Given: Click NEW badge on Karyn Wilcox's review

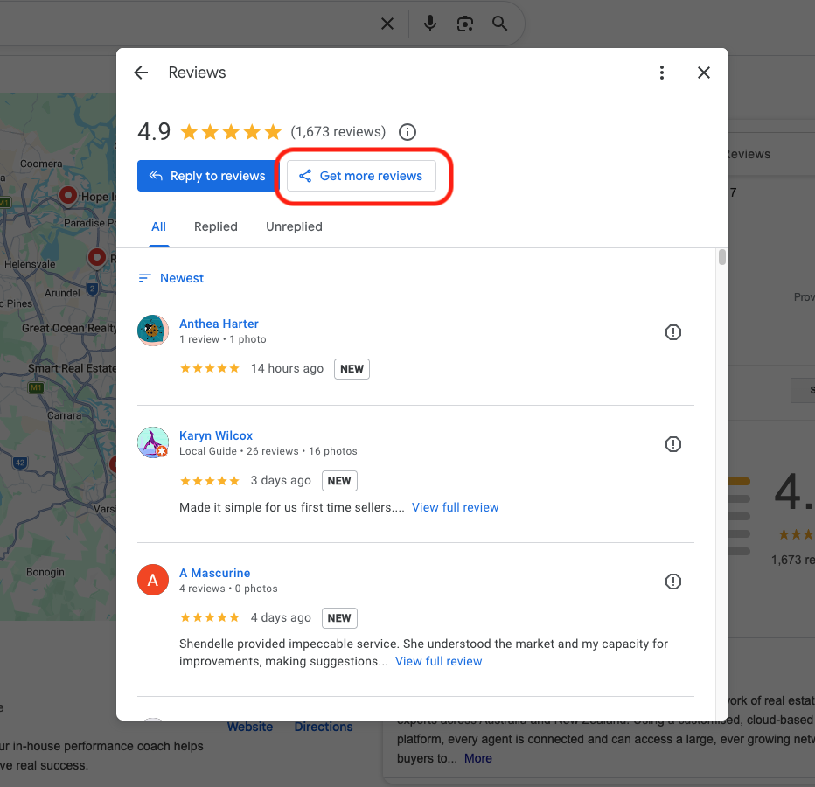Looking at the screenshot, I should click(x=339, y=481).
